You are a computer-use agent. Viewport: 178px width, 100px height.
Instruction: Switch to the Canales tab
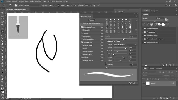click(151, 68)
